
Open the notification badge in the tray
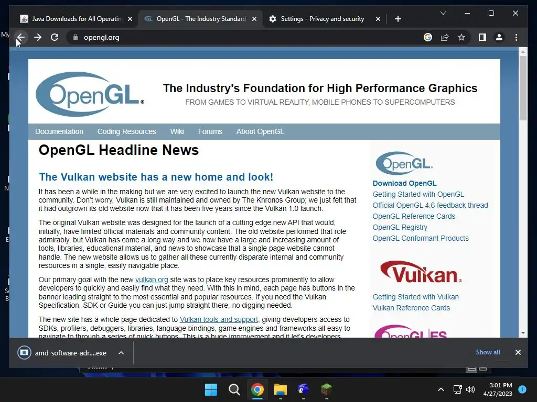(x=522, y=389)
